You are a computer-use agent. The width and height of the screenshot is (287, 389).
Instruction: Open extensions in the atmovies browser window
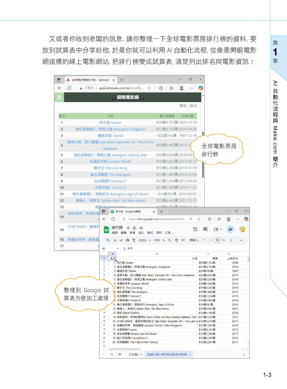(161, 88)
